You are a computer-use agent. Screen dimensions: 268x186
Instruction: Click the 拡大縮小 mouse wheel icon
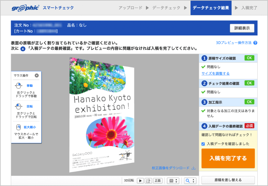coord(18,127)
